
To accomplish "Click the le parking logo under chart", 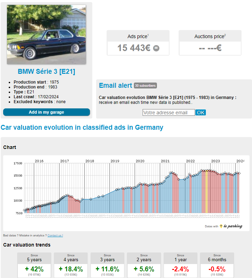I will [x=231, y=226].
